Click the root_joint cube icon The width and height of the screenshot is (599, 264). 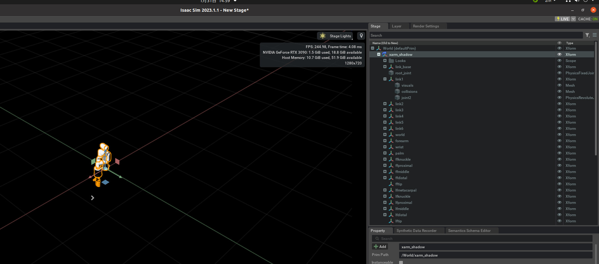click(x=391, y=73)
